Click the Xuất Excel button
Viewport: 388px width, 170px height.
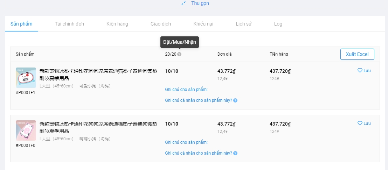tap(357, 54)
